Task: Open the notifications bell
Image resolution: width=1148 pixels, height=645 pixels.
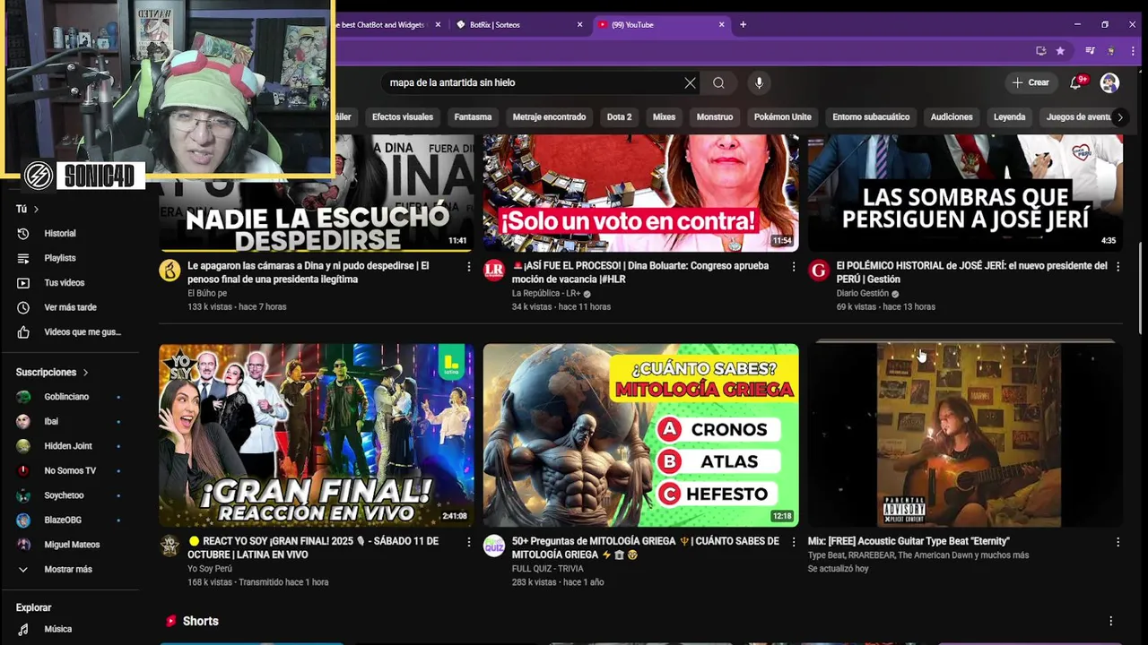Action: click(x=1076, y=82)
